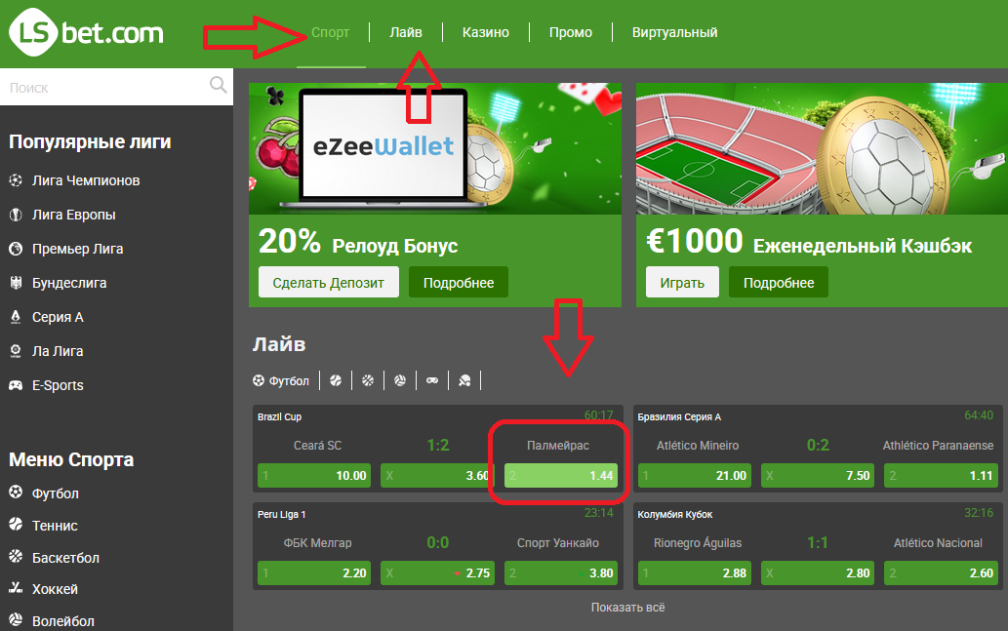
Task: Click the Сделать Депозит button
Action: (329, 282)
